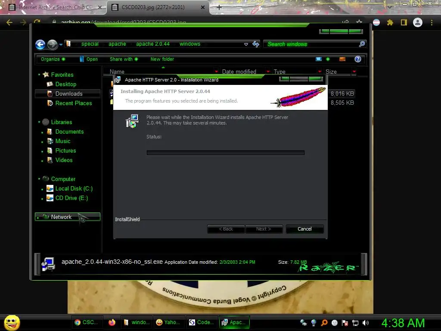Sort by the Name column header
441x331 pixels.
click(117, 72)
